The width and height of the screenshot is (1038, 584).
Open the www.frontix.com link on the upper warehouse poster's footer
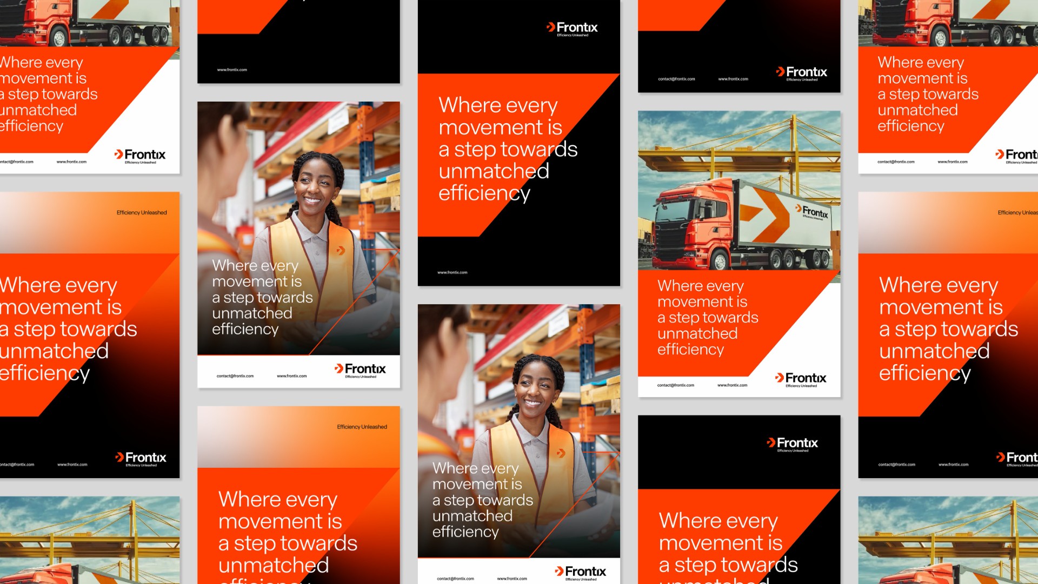click(x=291, y=376)
